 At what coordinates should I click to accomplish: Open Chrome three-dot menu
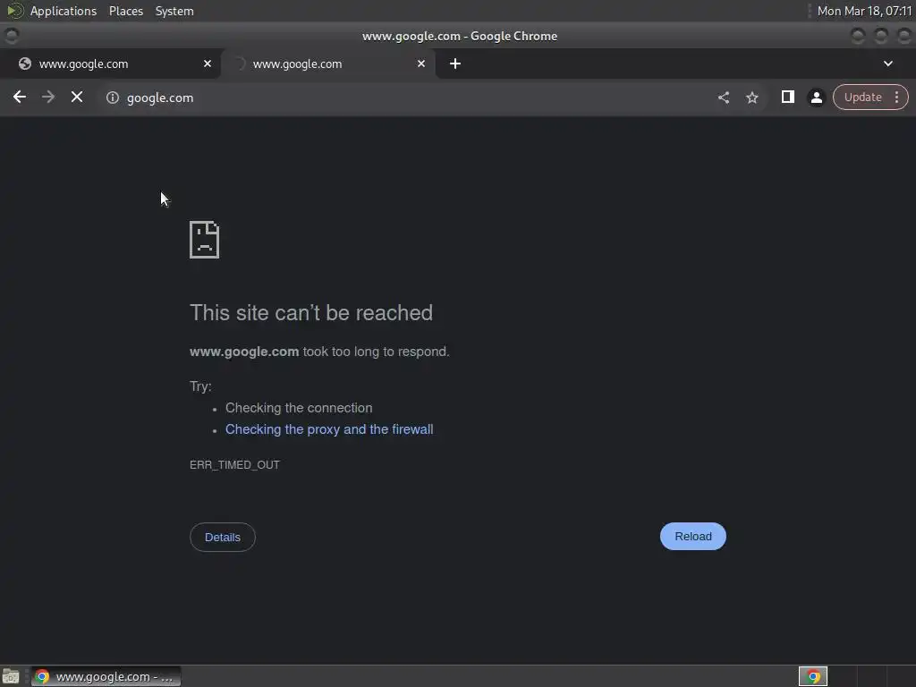(896, 97)
